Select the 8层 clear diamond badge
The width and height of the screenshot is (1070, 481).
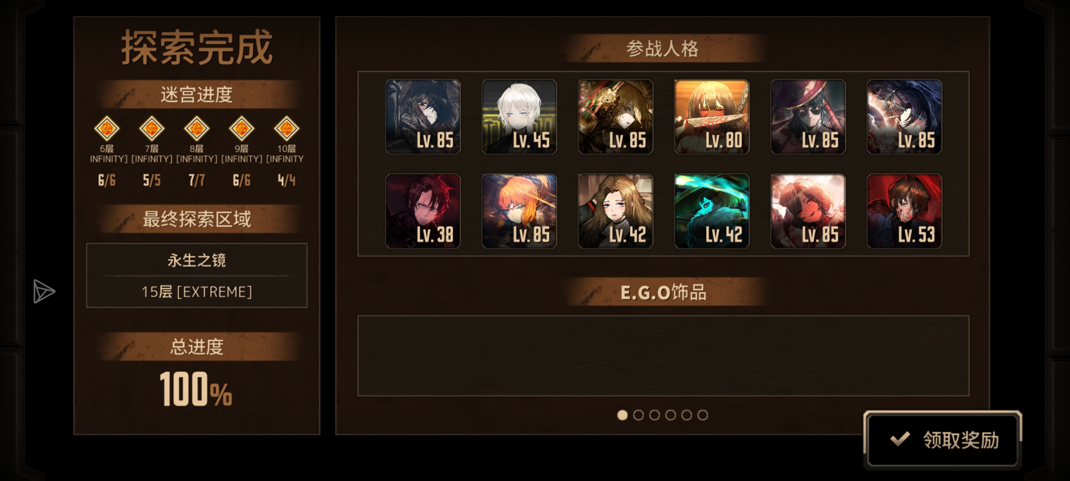[197, 129]
